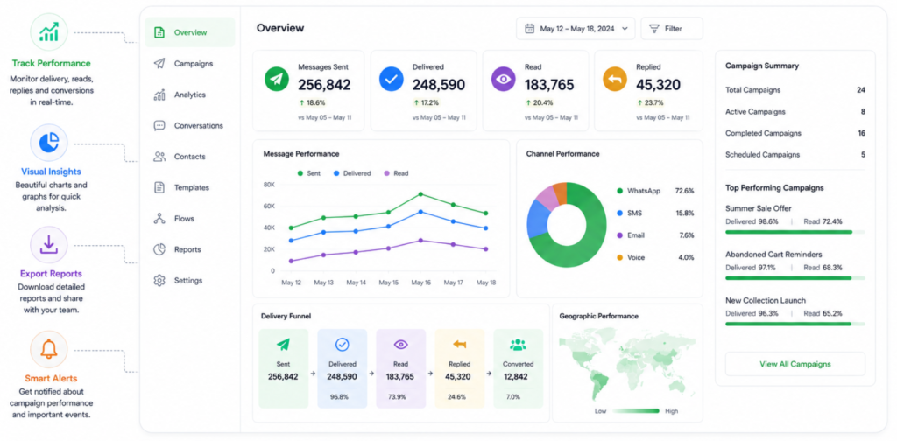Click the Read eye icon in Delivery Funnel
Screen dimensions: 897x441
coord(401,345)
